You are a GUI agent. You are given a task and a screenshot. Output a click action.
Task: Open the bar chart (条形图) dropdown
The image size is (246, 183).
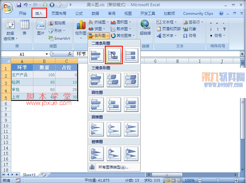[x=99, y=36]
